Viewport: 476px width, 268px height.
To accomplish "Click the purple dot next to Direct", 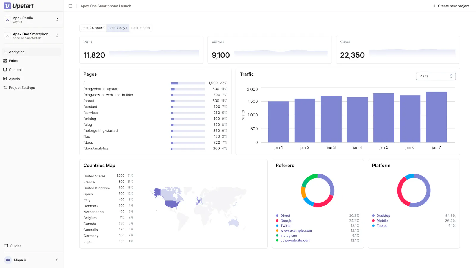I will click(x=277, y=216).
